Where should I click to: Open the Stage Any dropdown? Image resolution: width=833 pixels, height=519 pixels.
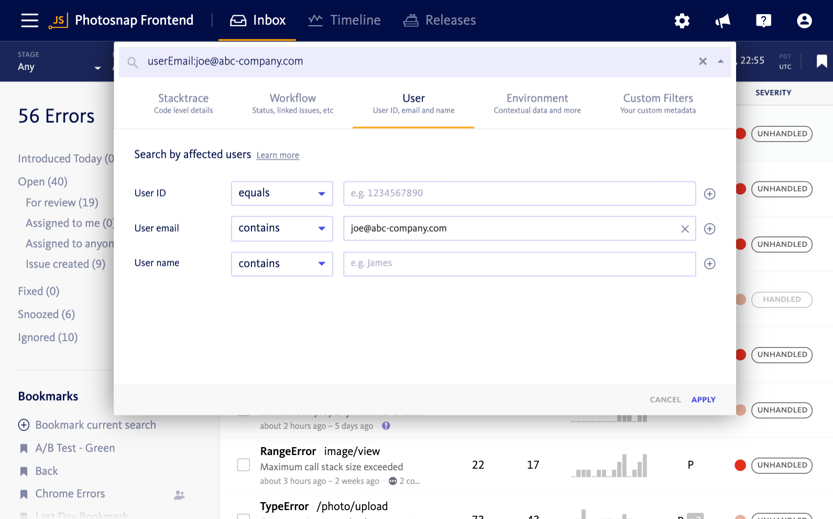pyautogui.click(x=59, y=62)
